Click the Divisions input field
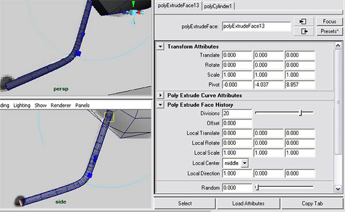Viewport: 345px width, 212px height. pos(237,114)
